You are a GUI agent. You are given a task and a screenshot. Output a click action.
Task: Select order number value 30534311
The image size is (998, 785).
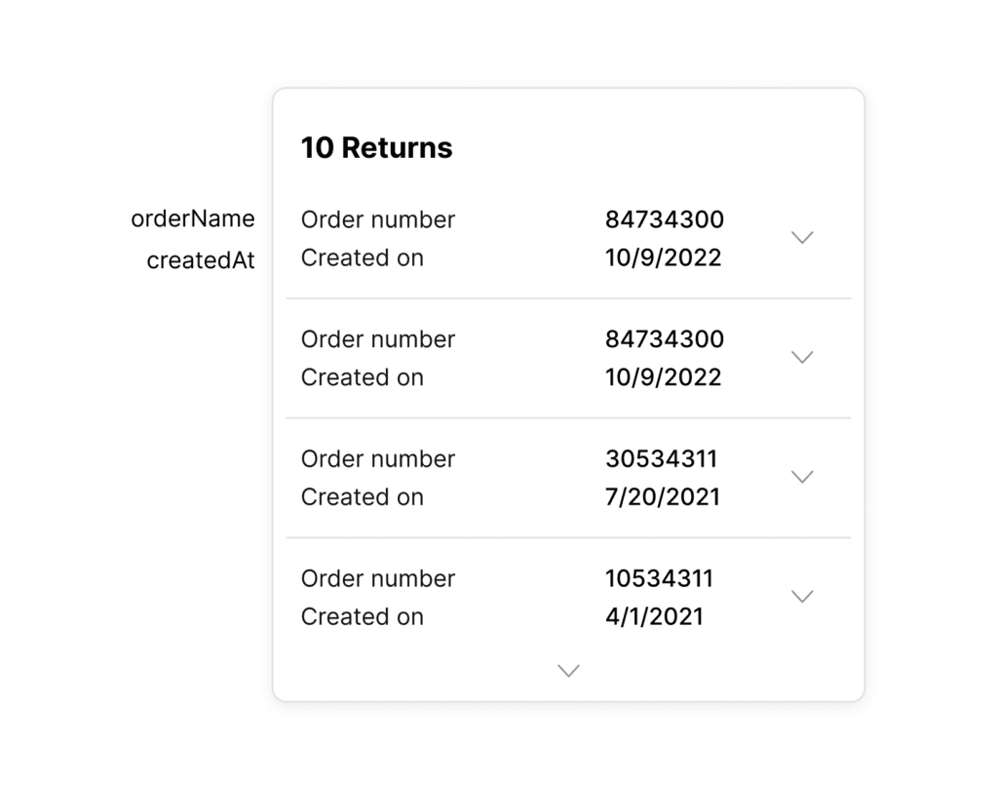[662, 459]
